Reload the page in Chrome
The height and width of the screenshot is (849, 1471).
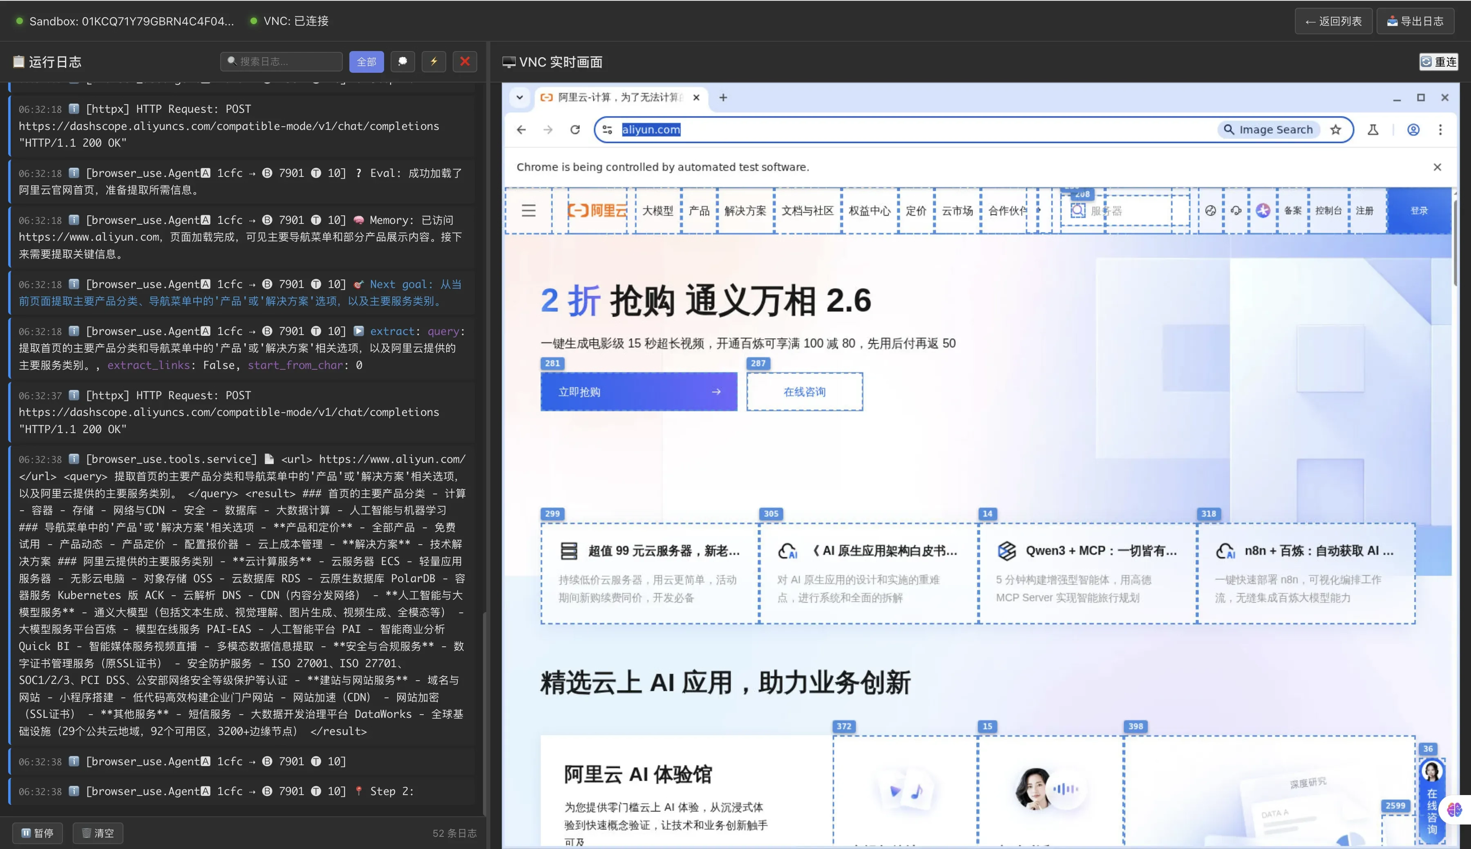[x=575, y=130]
